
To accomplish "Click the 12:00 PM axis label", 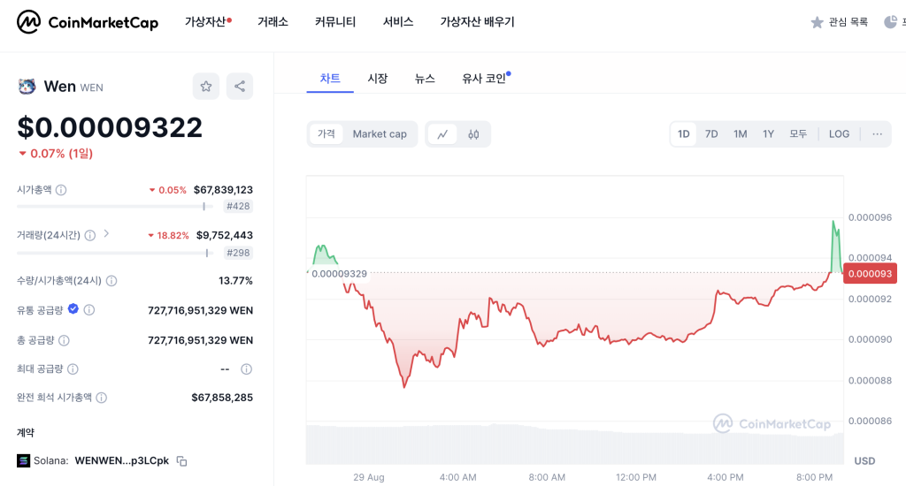I will click(x=636, y=477).
